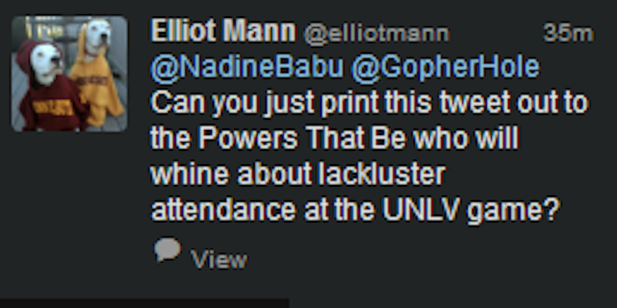Open the View conversation link
The image size is (617, 308).
[219, 260]
